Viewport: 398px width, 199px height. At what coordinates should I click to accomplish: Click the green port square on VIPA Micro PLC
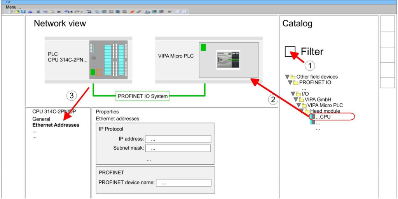(203, 47)
